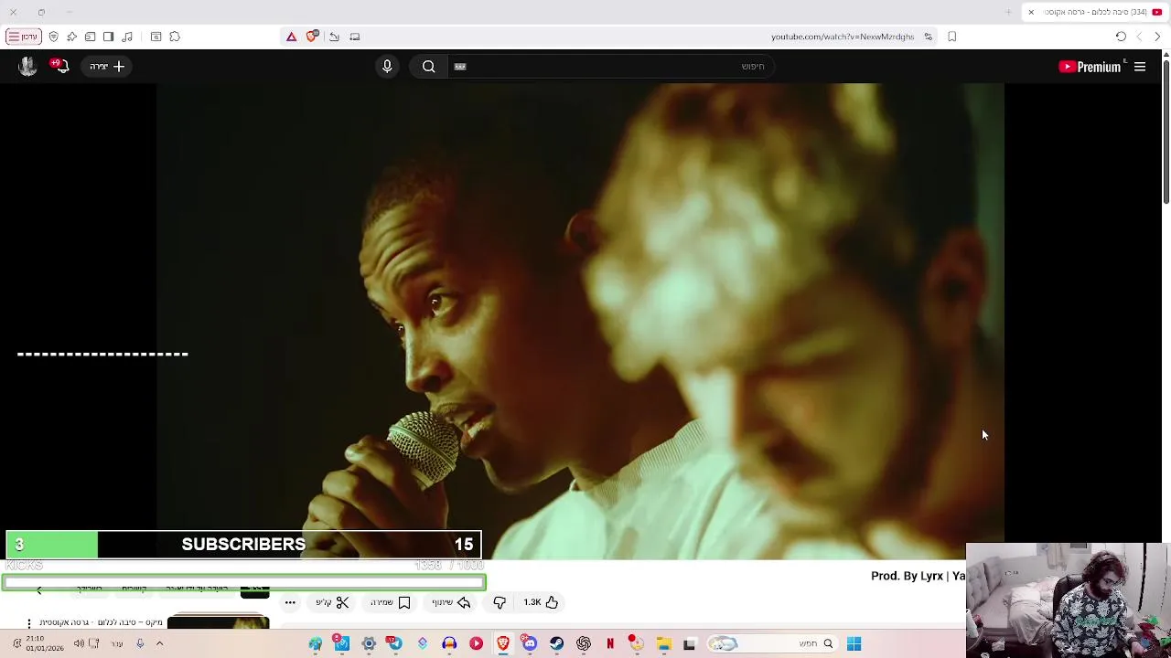The image size is (1171, 658).
Task: Open browser extensions puzzle icon
Action: [175, 37]
